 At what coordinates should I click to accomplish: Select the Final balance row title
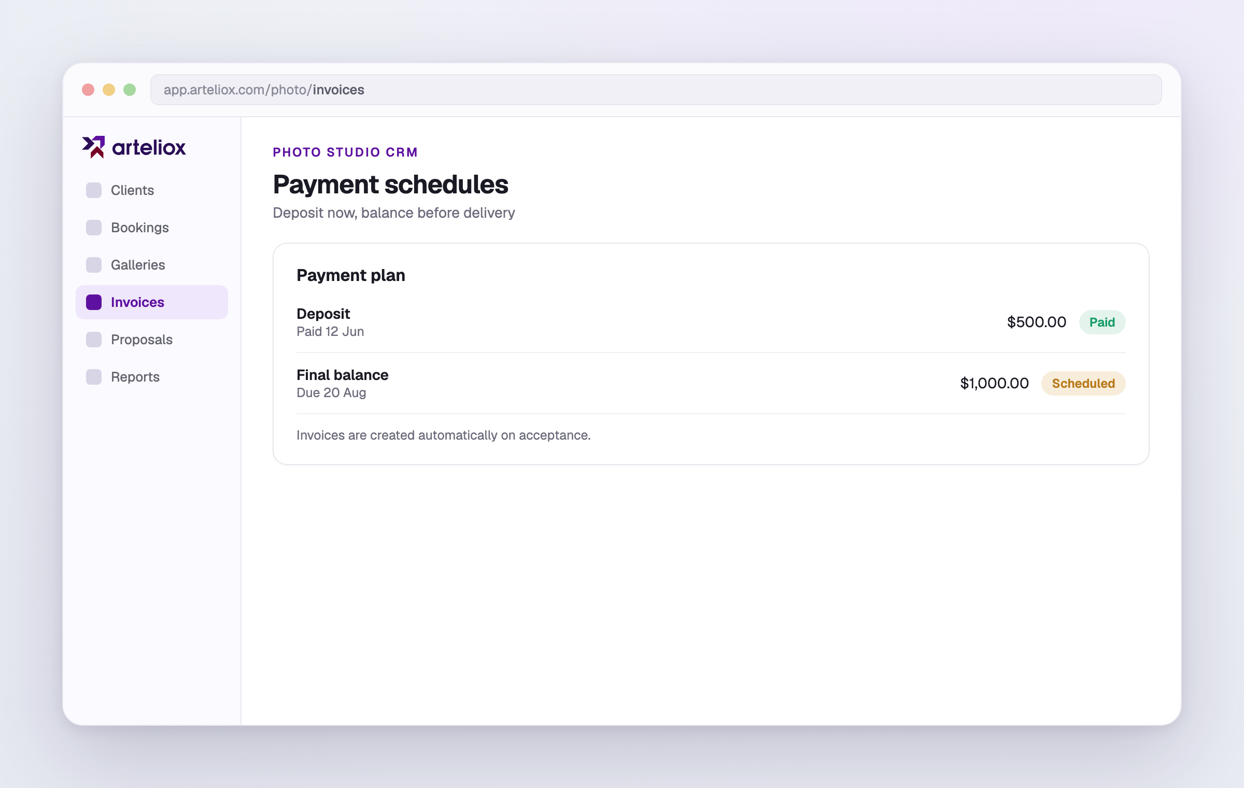(x=342, y=375)
